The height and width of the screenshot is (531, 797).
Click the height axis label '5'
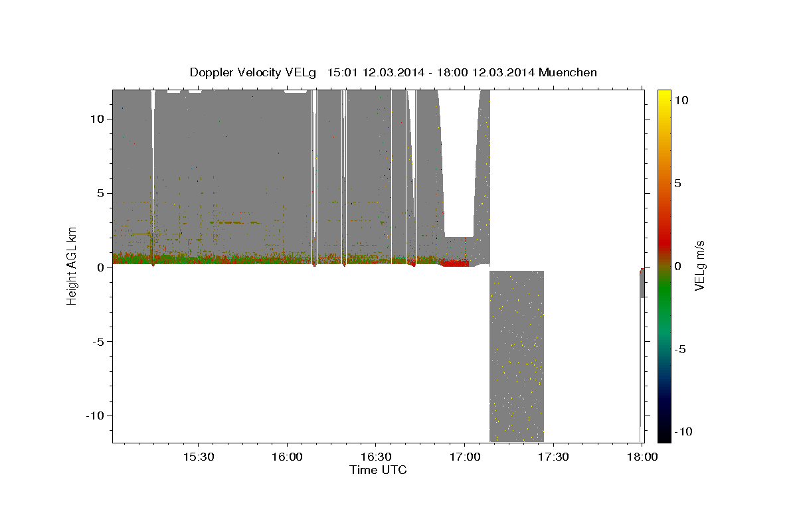(x=102, y=193)
